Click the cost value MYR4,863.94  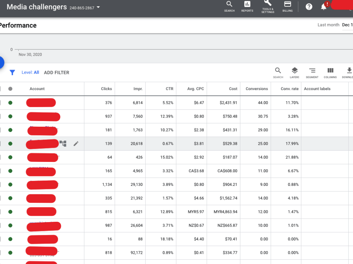click(225, 212)
